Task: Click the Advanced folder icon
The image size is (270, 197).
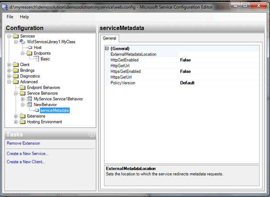Action: (16, 82)
